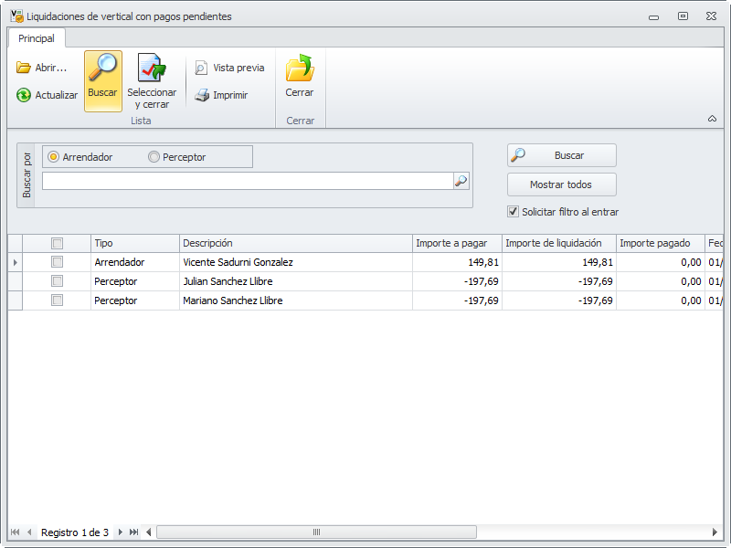Click the Buscar button beside search panel
The height and width of the screenshot is (548, 731).
coord(562,155)
